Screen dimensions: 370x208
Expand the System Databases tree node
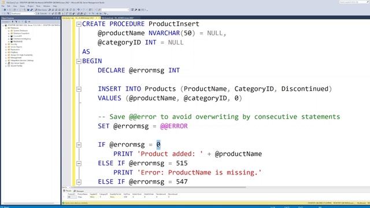(9, 31)
